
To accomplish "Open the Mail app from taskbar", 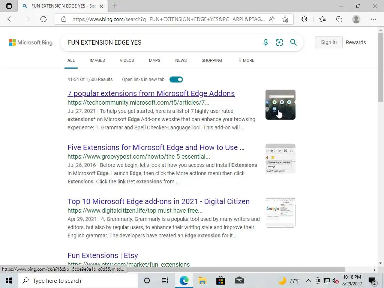I will (x=239, y=280).
